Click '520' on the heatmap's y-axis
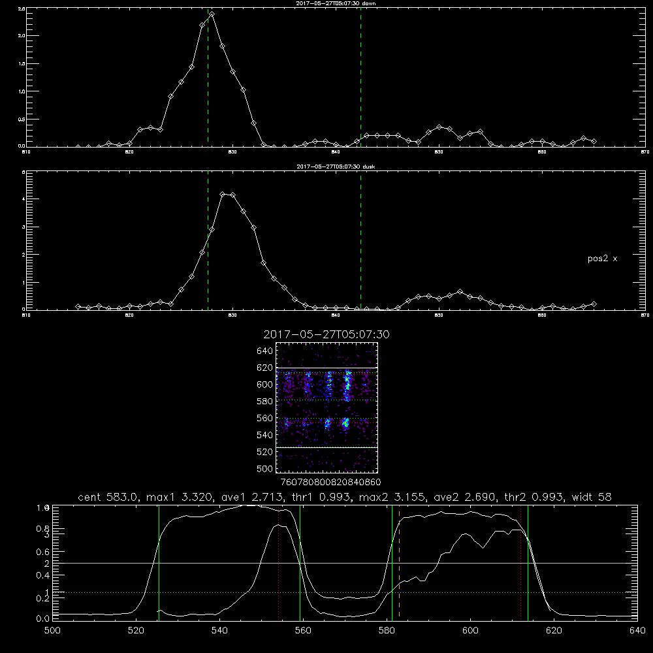 coord(265,452)
